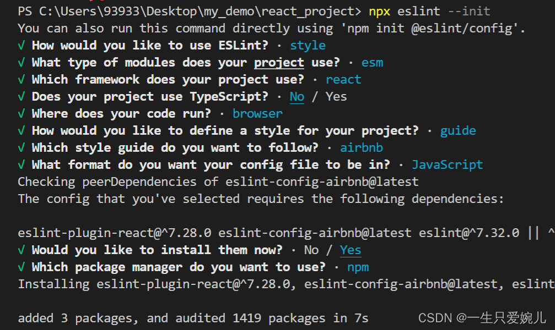The height and width of the screenshot is (330, 555).
Task: Click the 'eslint --init' command text
Action: point(444,11)
